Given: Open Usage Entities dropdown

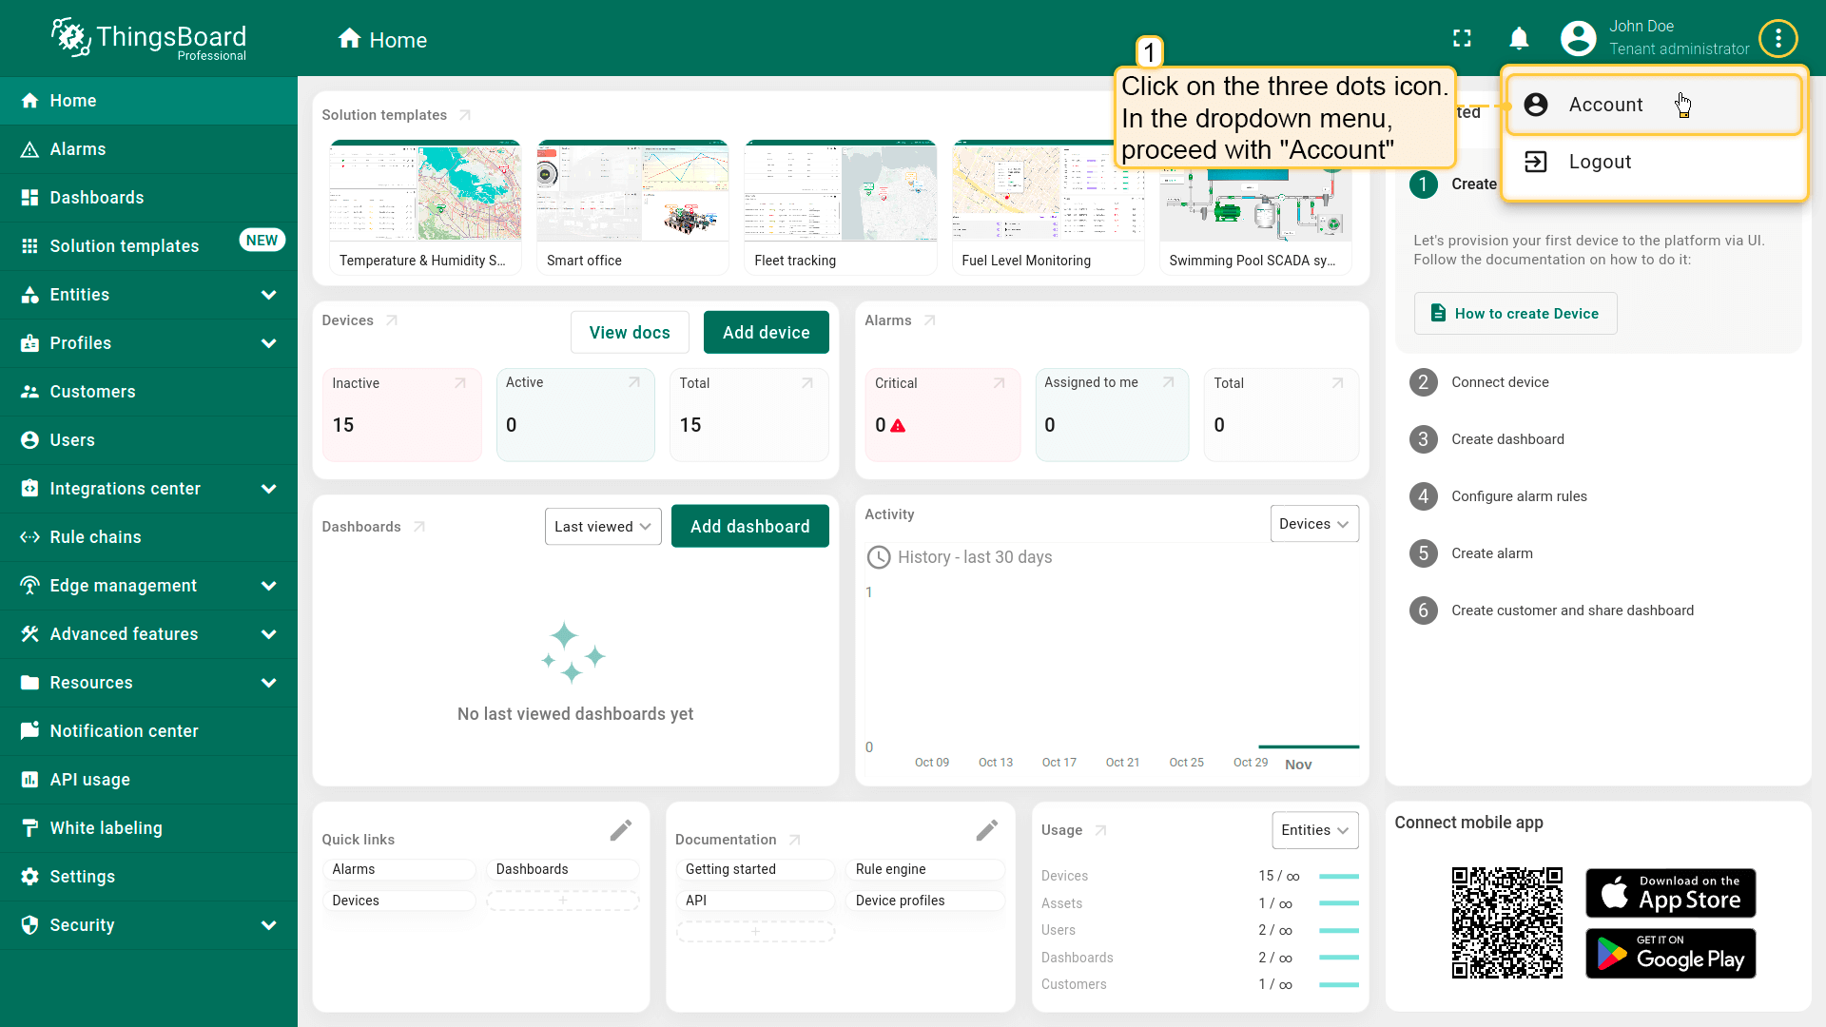Looking at the screenshot, I should pos(1314,830).
